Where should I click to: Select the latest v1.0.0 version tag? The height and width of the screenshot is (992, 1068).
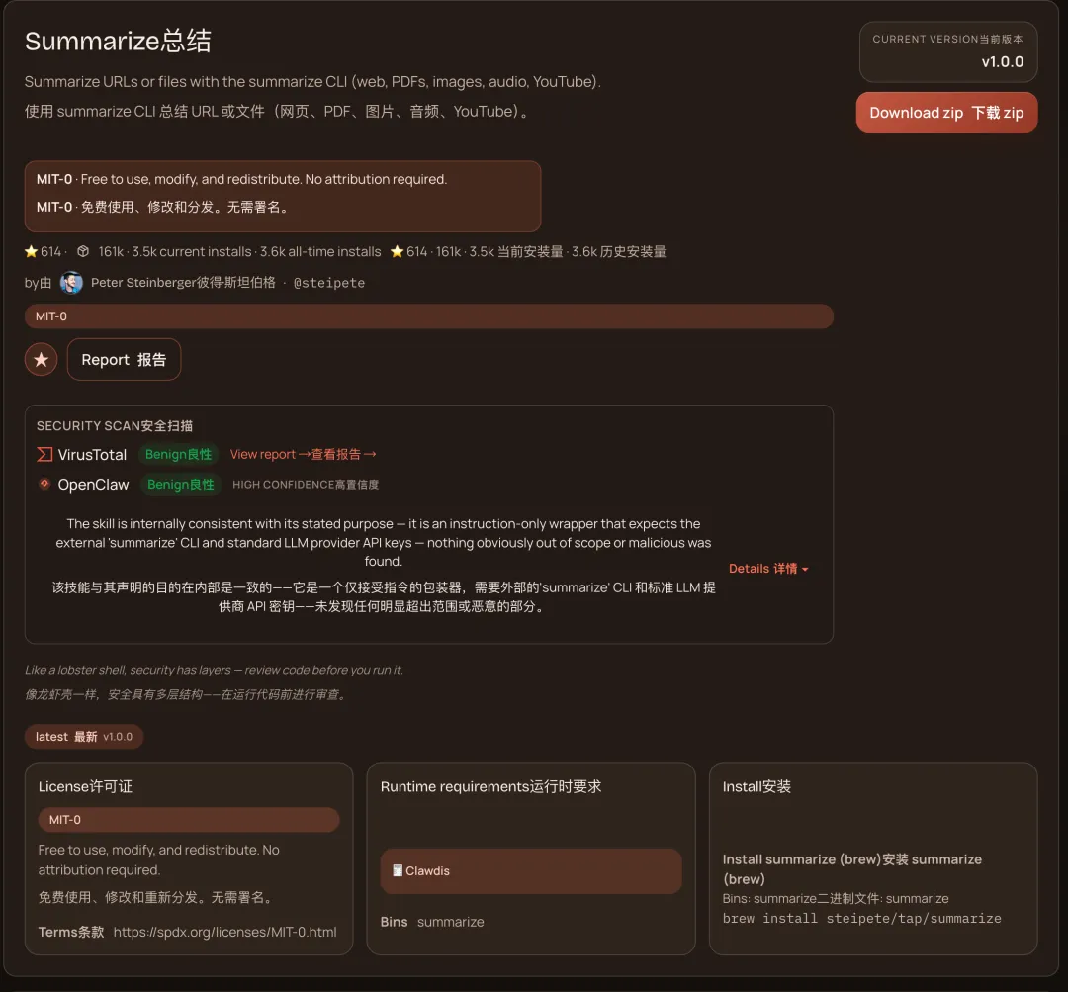point(84,737)
